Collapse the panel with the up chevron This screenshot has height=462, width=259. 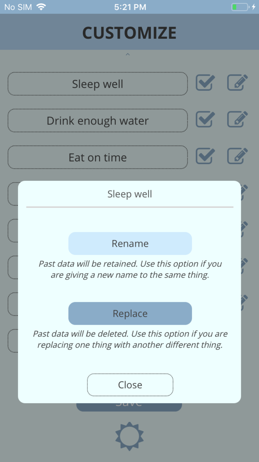click(128, 54)
